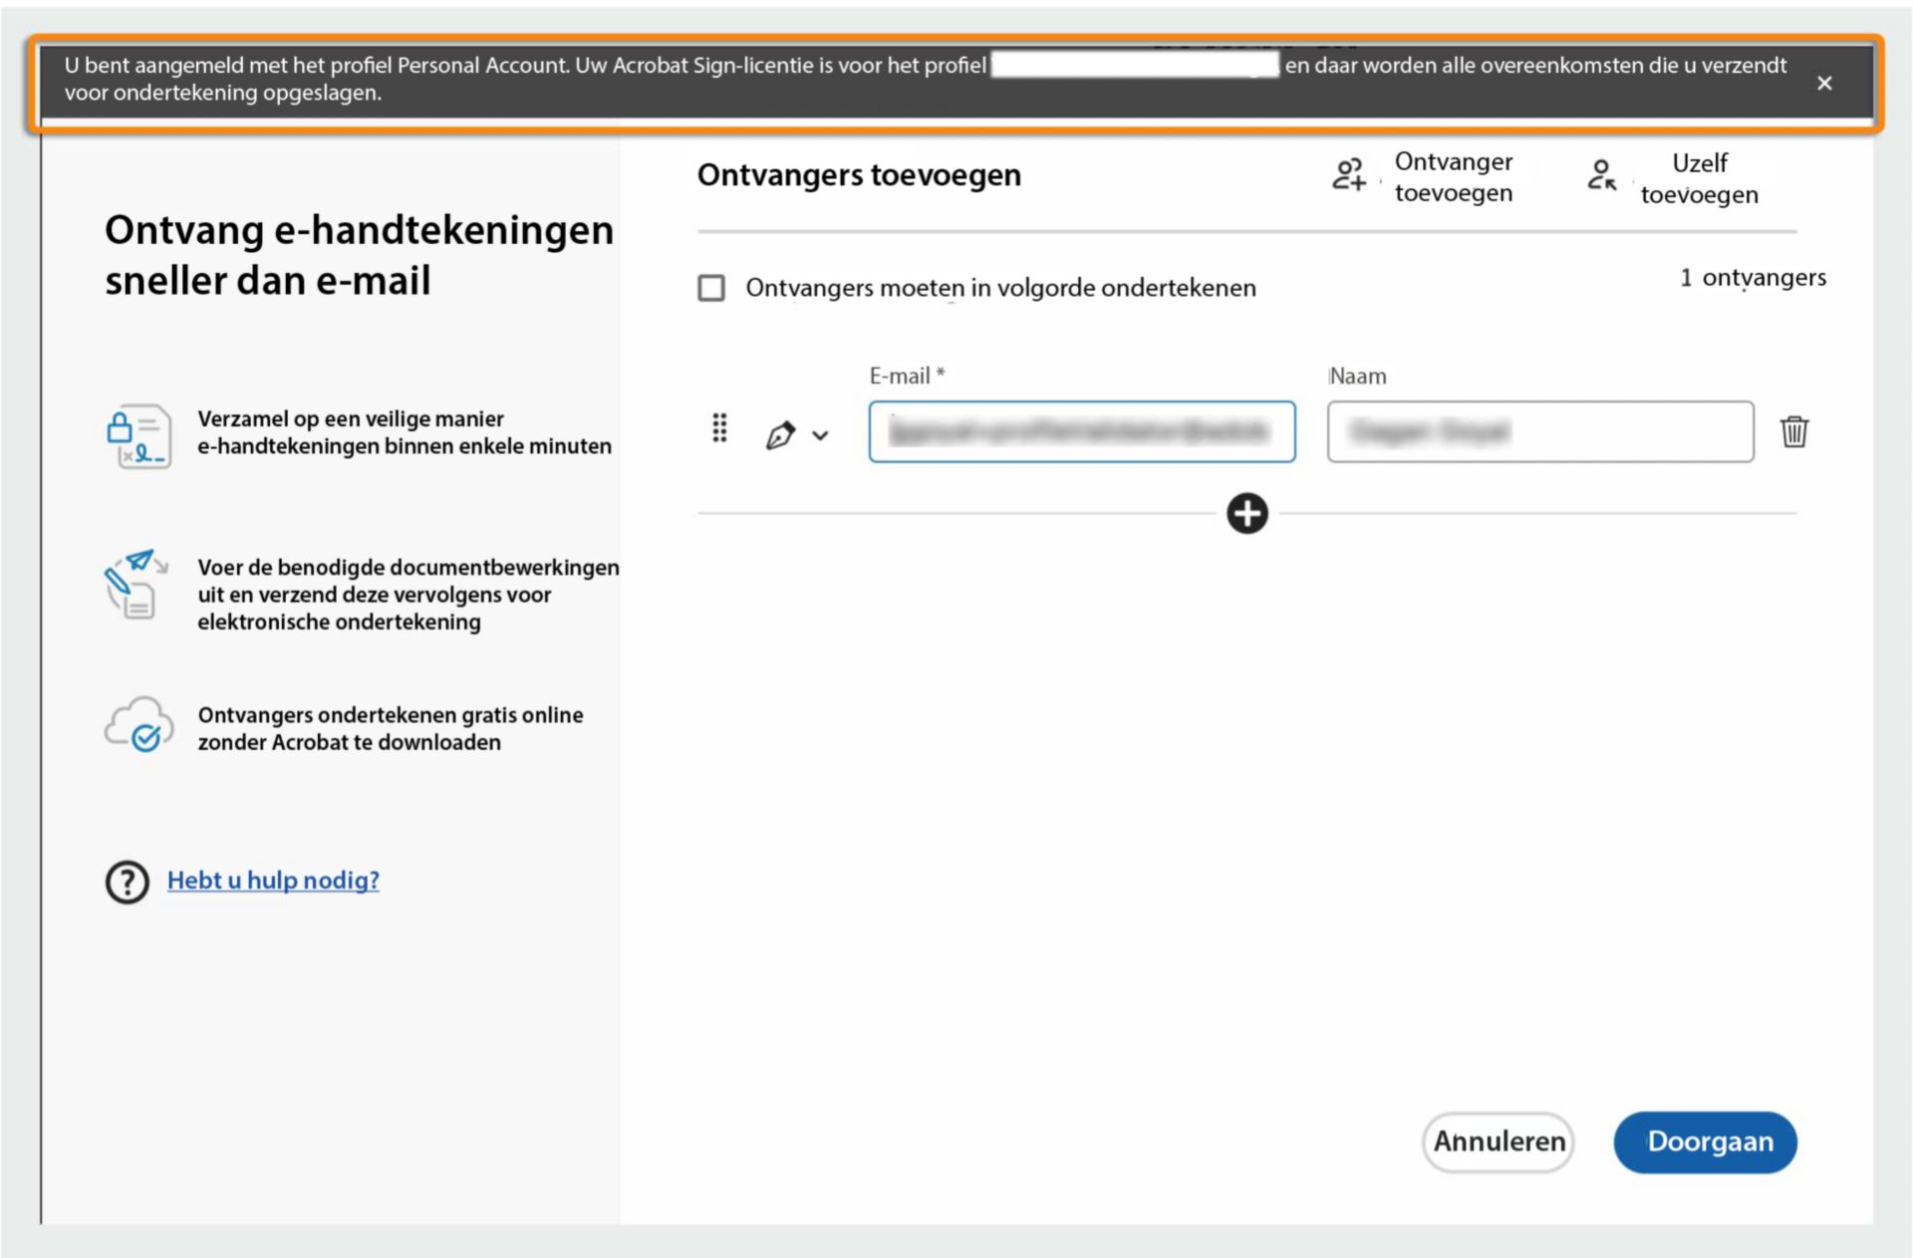This screenshot has height=1258, width=1913.
Task: Enable 'Ontvangers moeten in volgorde ondertekenen'
Action: click(711, 288)
